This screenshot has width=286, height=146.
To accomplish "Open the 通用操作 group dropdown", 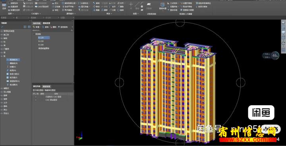I will click(71, 13).
